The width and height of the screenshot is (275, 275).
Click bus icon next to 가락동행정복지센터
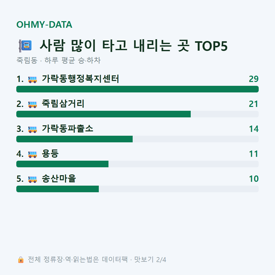click(32, 79)
